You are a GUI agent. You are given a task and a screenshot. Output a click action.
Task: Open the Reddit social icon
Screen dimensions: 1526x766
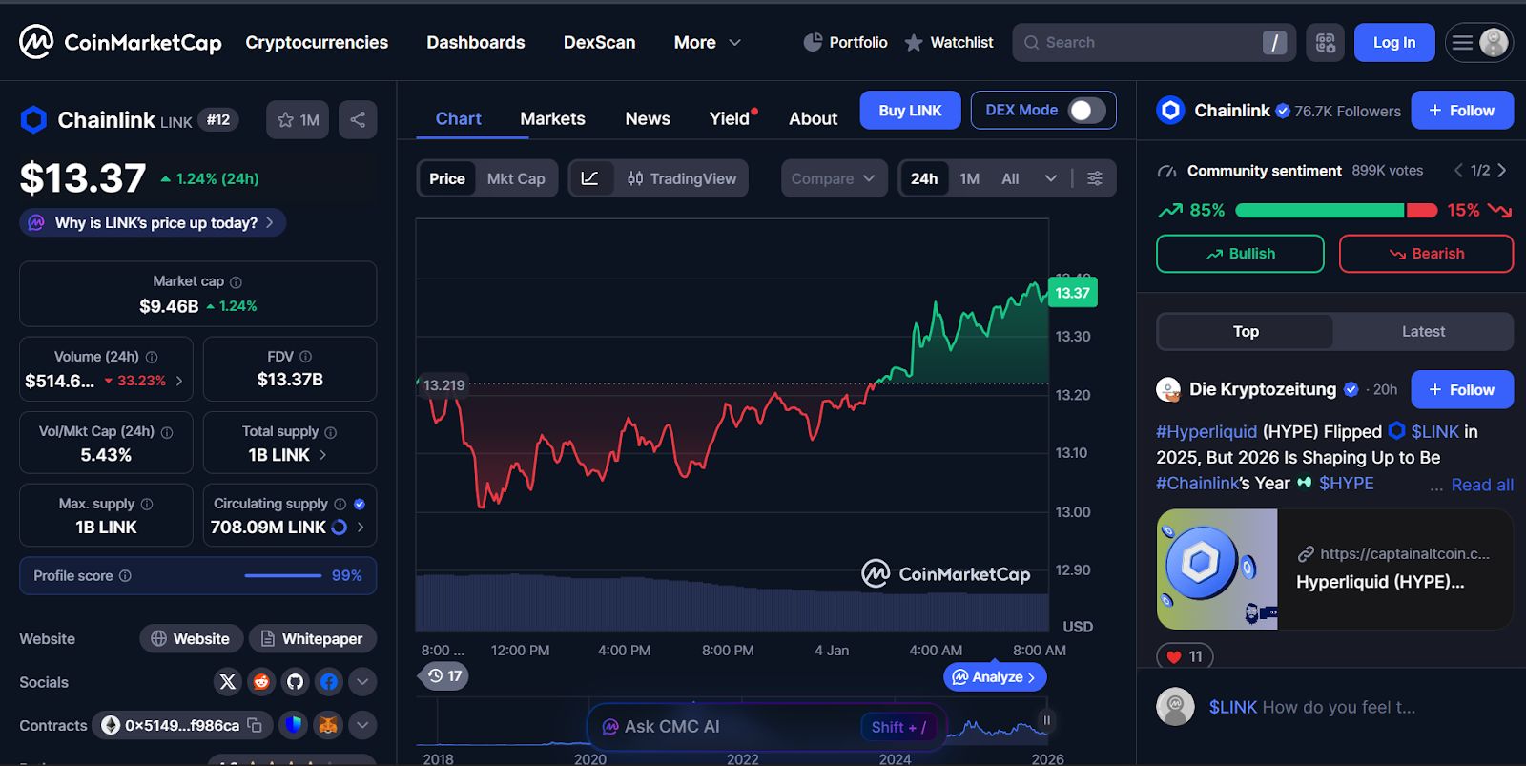coord(261,682)
